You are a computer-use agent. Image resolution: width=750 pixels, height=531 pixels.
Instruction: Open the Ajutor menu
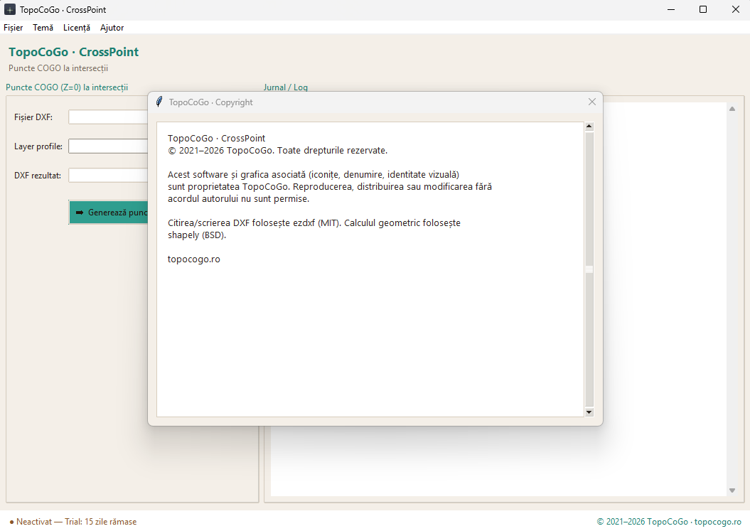click(x=112, y=28)
